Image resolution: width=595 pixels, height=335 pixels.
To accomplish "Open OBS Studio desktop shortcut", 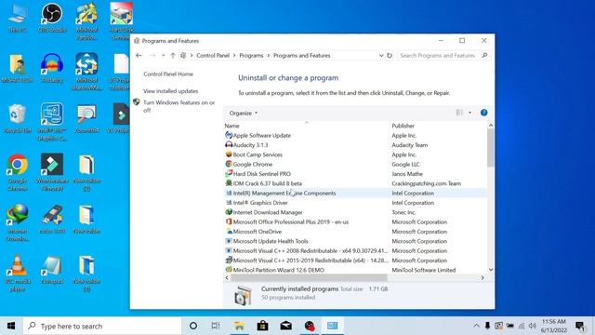I will pyautogui.click(x=52, y=18).
